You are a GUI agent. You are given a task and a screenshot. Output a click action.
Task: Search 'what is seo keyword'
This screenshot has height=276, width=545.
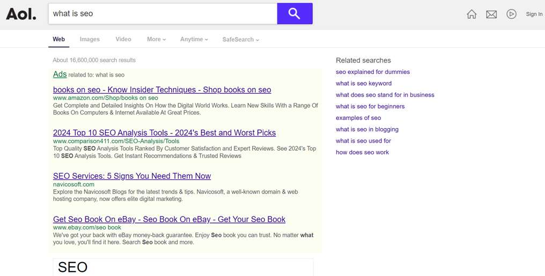tap(364, 83)
